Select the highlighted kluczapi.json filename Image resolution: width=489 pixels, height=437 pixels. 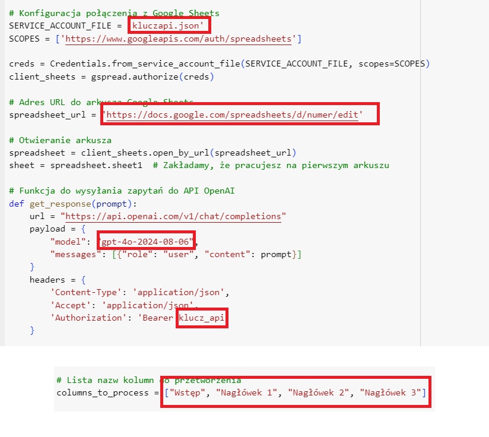[x=168, y=26]
